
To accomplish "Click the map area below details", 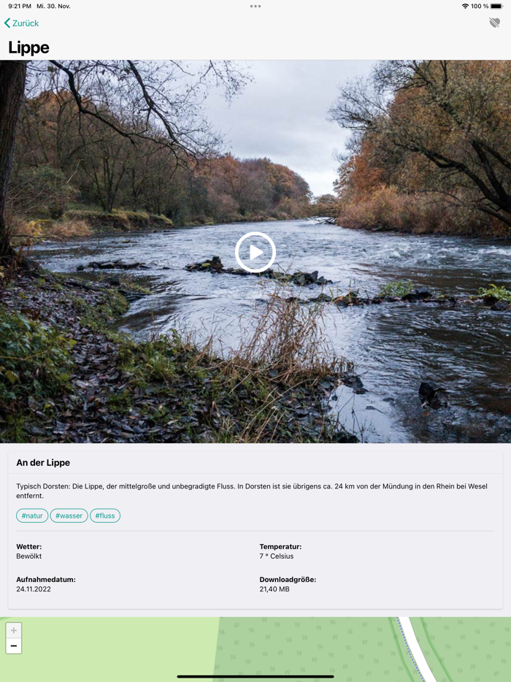I will click(255, 649).
